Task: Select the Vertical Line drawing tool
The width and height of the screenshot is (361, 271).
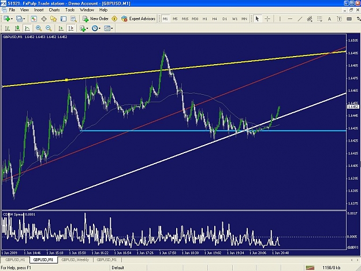Action: click(x=280, y=19)
